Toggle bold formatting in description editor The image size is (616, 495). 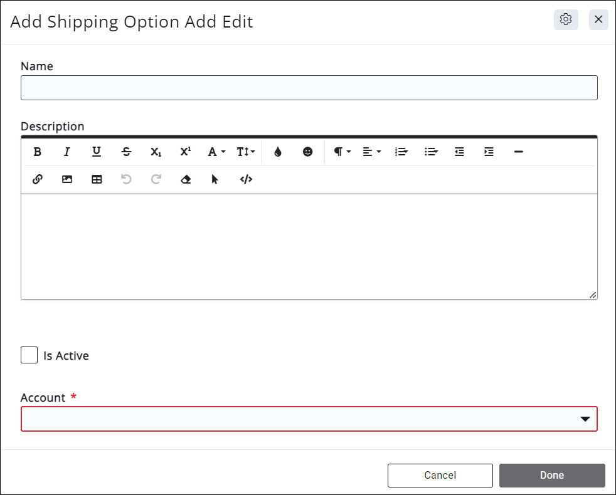38,152
